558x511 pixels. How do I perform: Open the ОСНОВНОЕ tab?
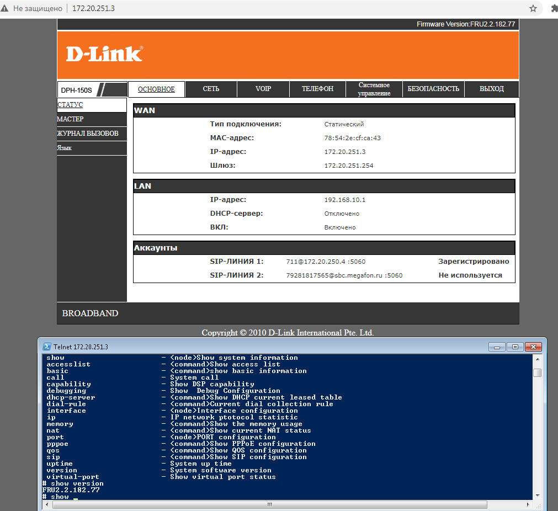tap(156, 89)
